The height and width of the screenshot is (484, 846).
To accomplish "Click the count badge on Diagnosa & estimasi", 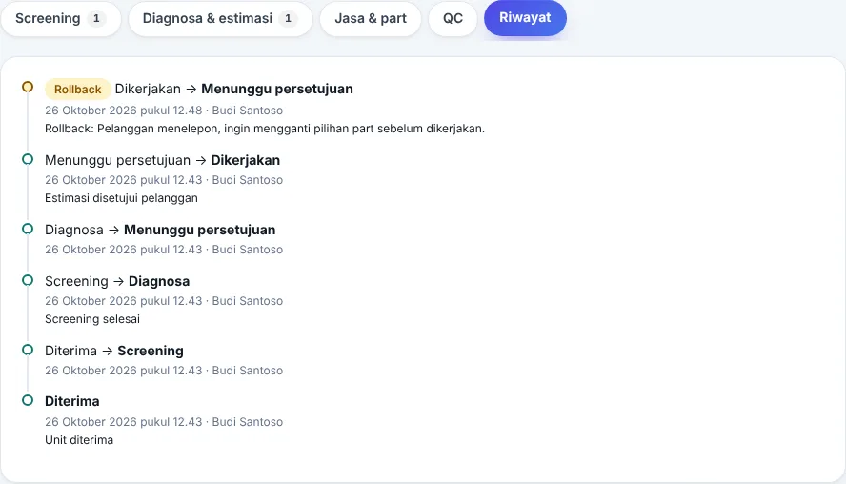I will pyautogui.click(x=288, y=18).
